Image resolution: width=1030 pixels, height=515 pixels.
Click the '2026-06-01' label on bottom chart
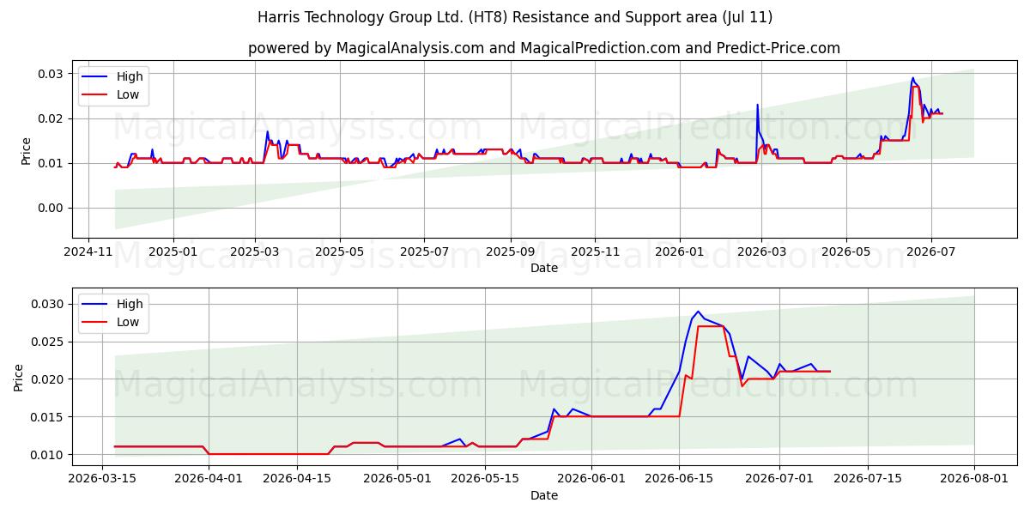click(591, 480)
